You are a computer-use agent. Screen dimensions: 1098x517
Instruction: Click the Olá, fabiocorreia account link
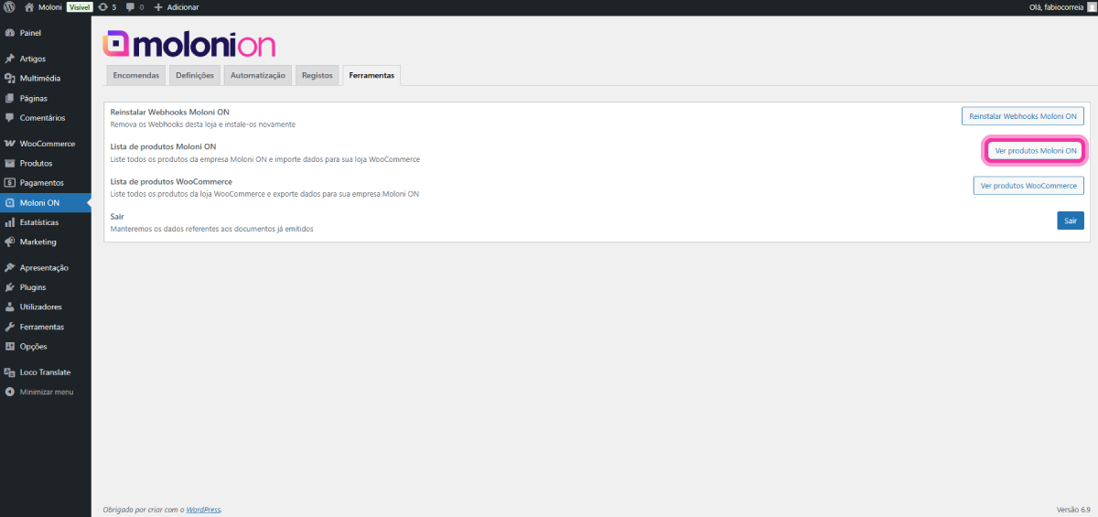(x=1055, y=6)
